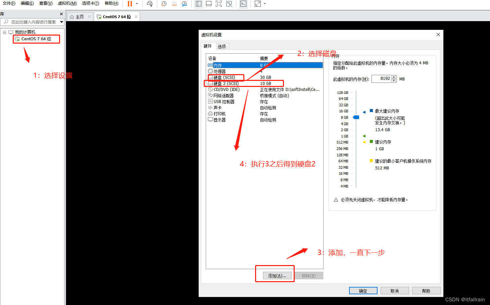490x305 pixels.
Task: Take a snapshot with the clock-plus icon
Action: point(164,4)
